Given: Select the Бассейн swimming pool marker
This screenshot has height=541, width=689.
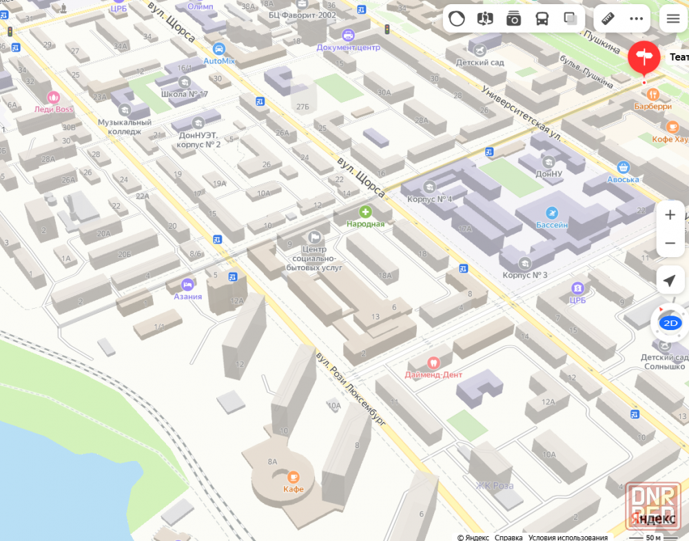Looking at the screenshot, I should pyautogui.click(x=551, y=213).
